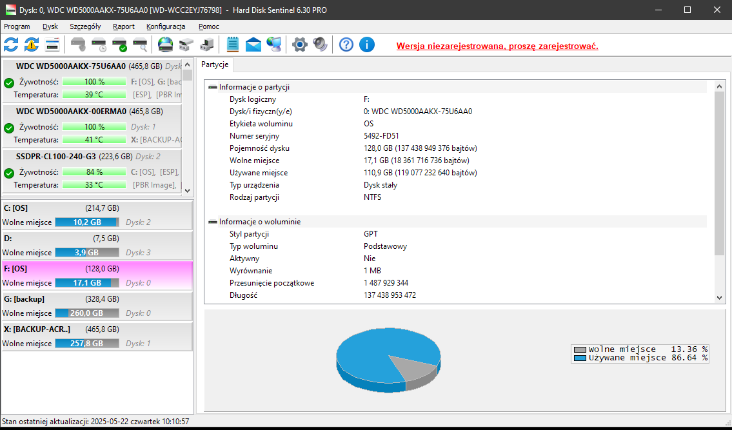Click the blue envelope email icon

pyautogui.click(x=253, y=44)
